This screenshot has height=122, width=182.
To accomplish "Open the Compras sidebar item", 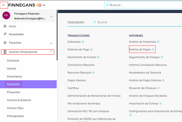I will [x=12, y=61].
